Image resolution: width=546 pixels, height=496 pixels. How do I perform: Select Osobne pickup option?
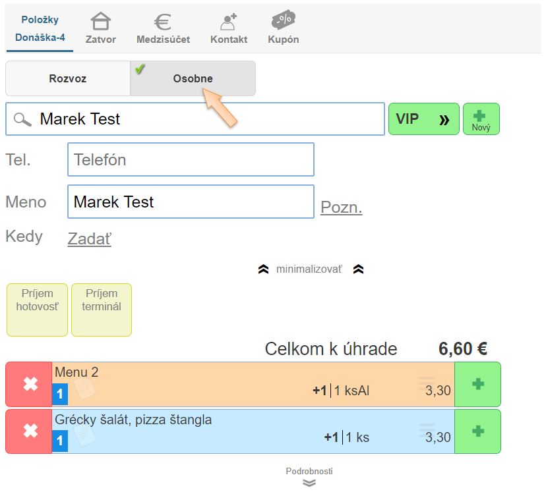pos(193,78)
